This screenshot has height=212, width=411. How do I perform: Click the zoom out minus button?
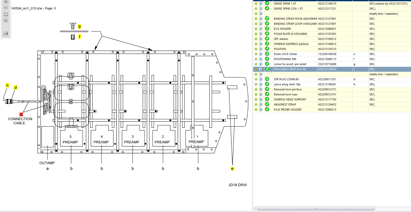pos(6,7)
